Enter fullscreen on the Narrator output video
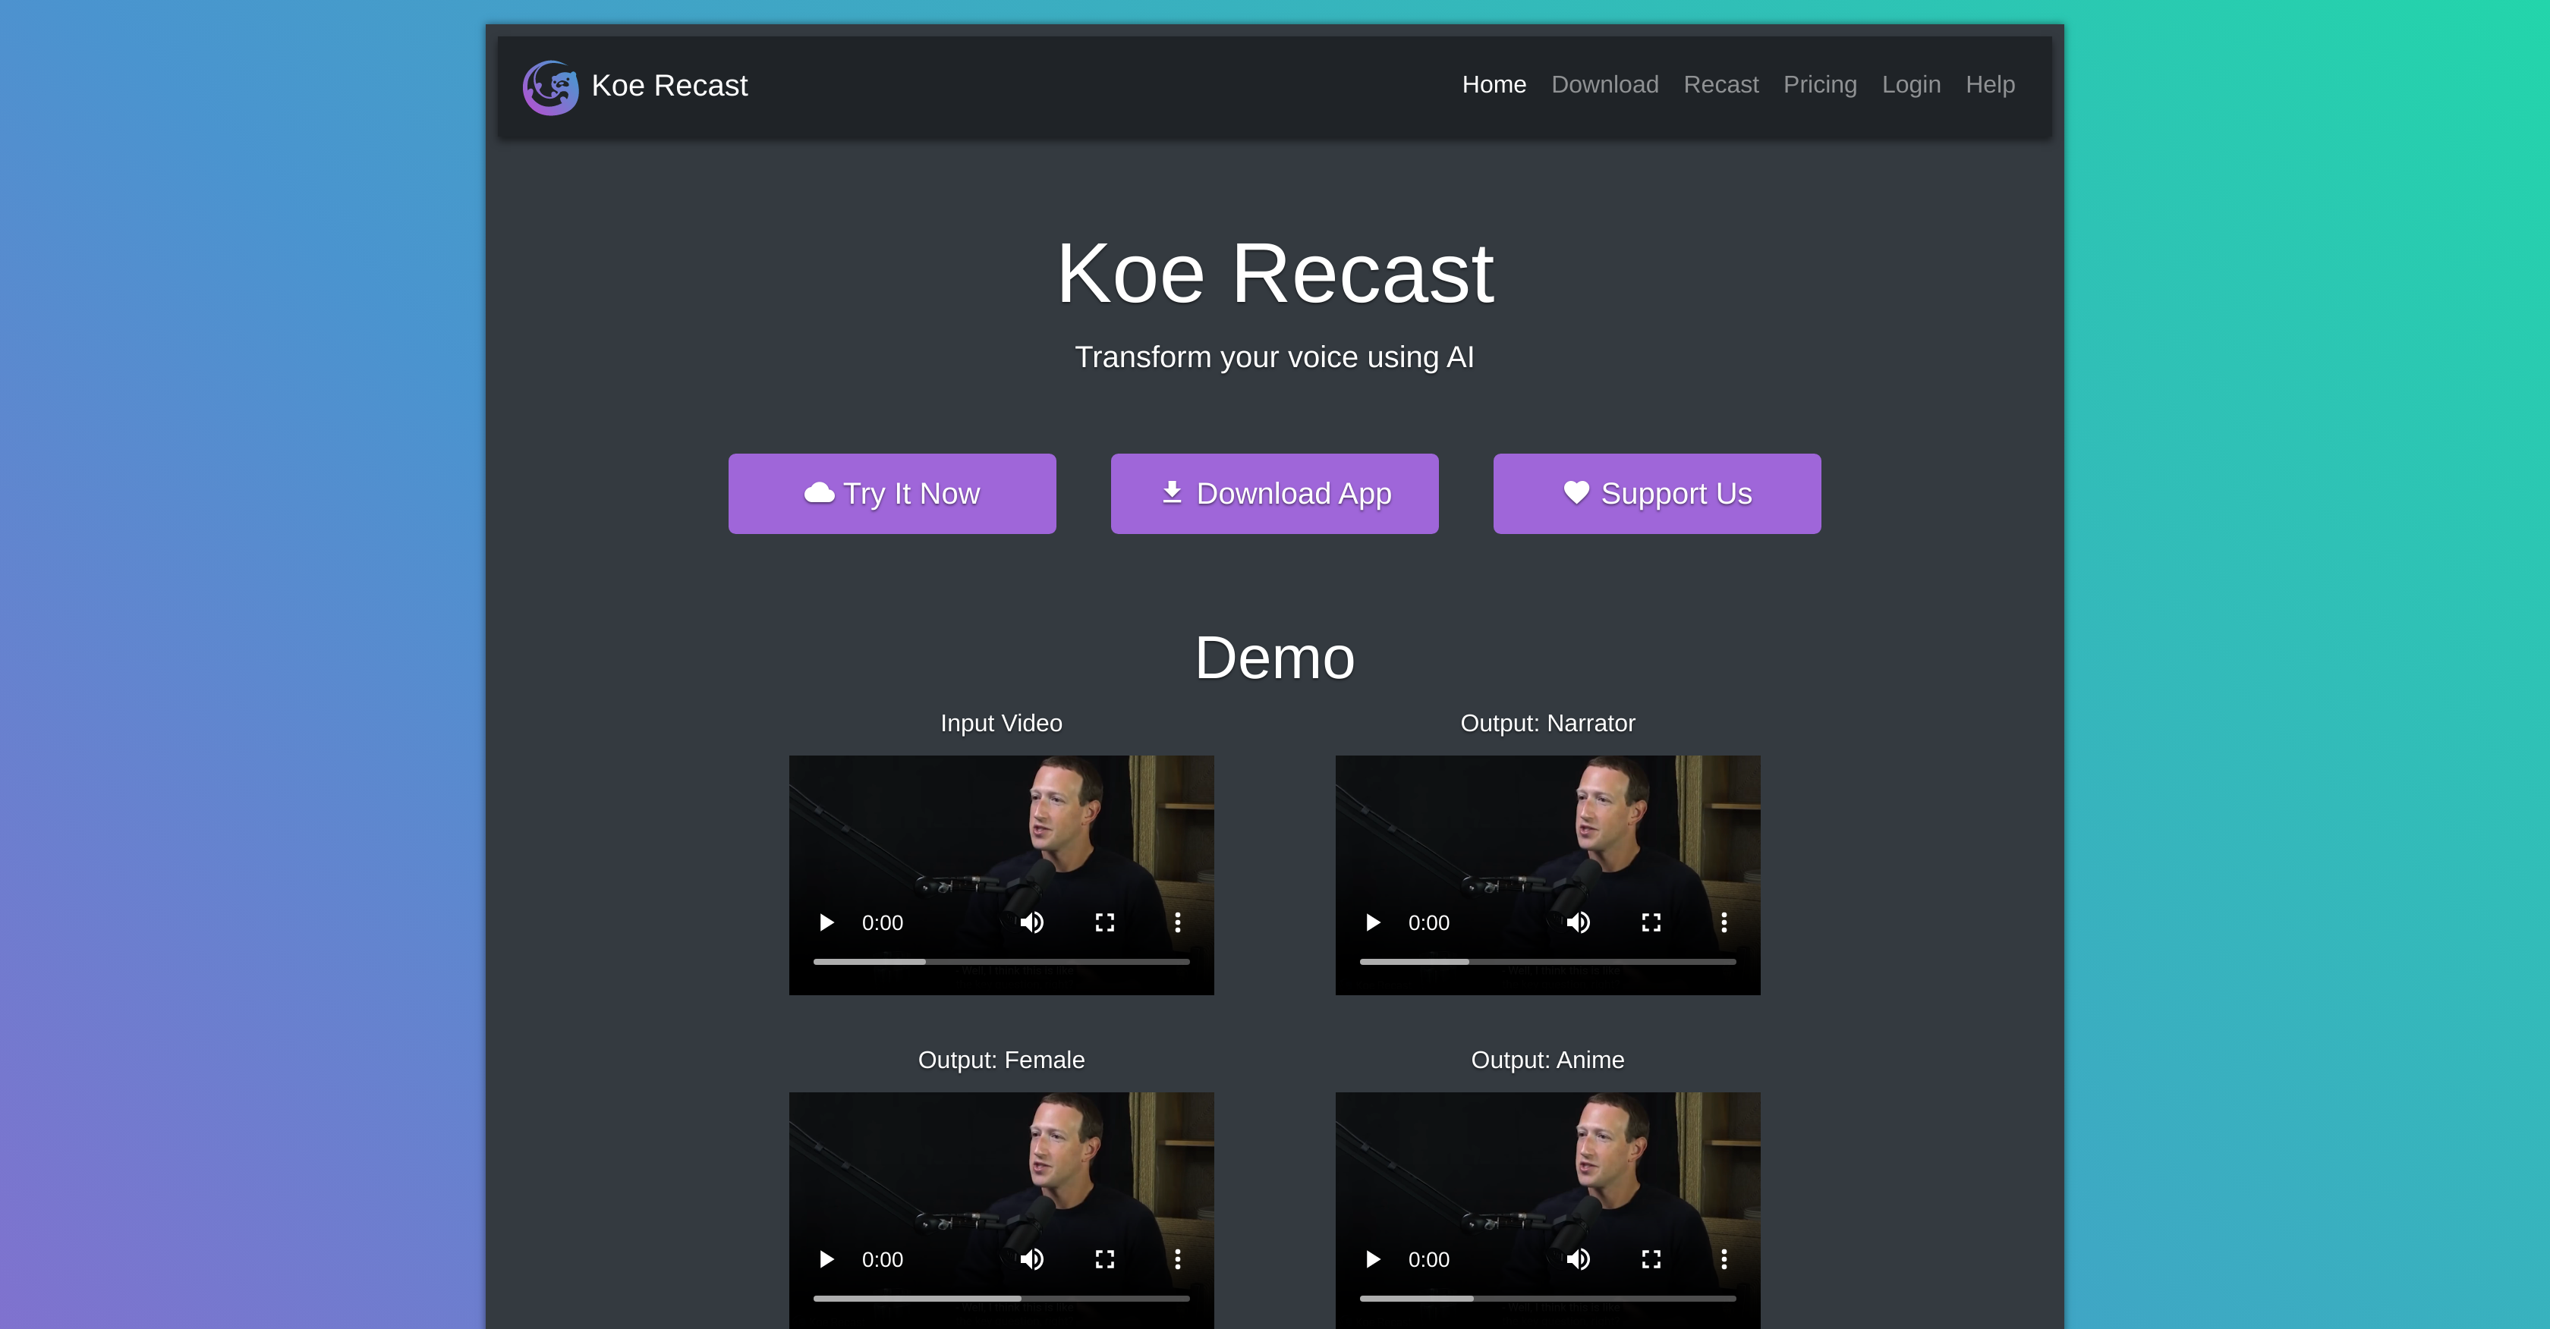Viewport: 2550px width, 1329px height. [1650, 922]
